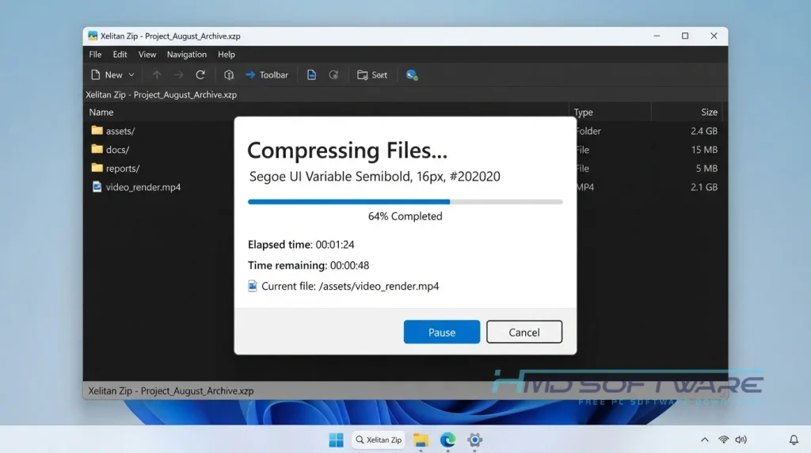Click the assets/ folder icon

(97, 131)
